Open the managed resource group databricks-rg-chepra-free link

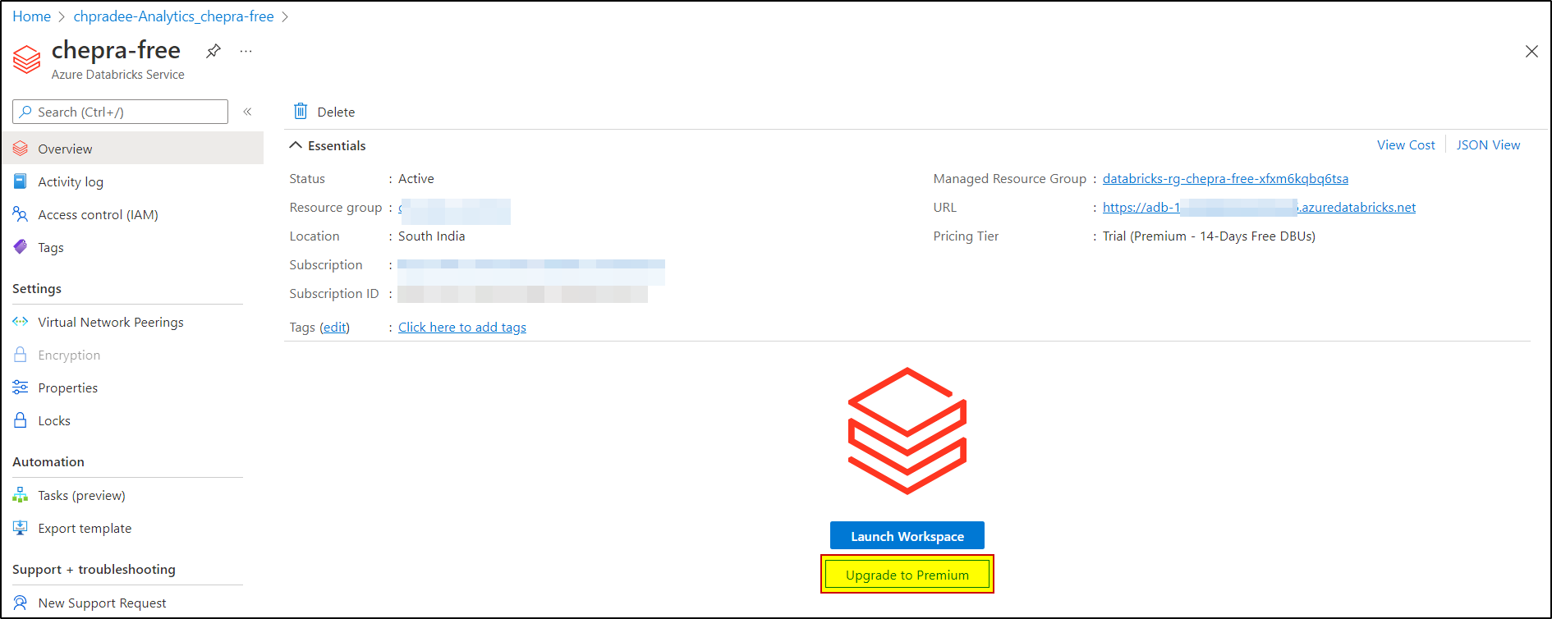(1225, 179)
